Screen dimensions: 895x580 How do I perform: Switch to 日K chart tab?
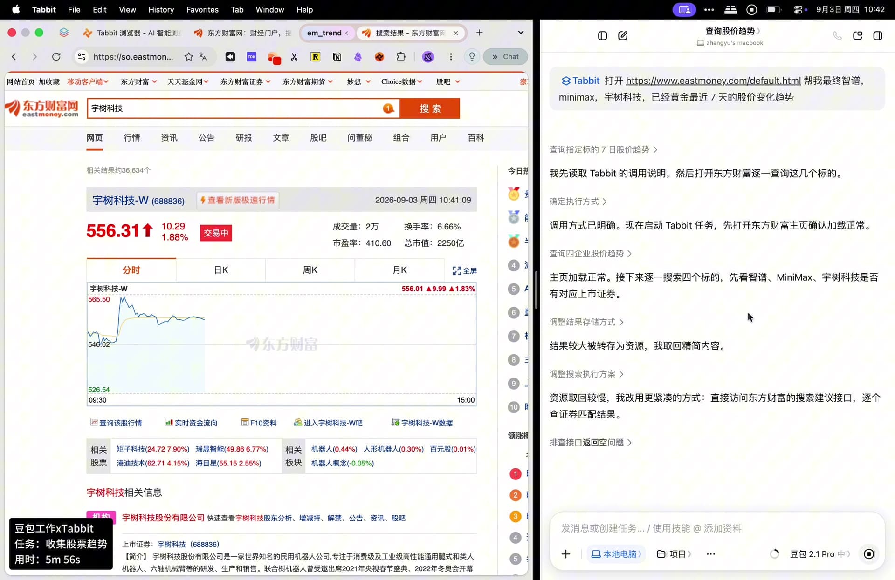click(x=221, y=270)
